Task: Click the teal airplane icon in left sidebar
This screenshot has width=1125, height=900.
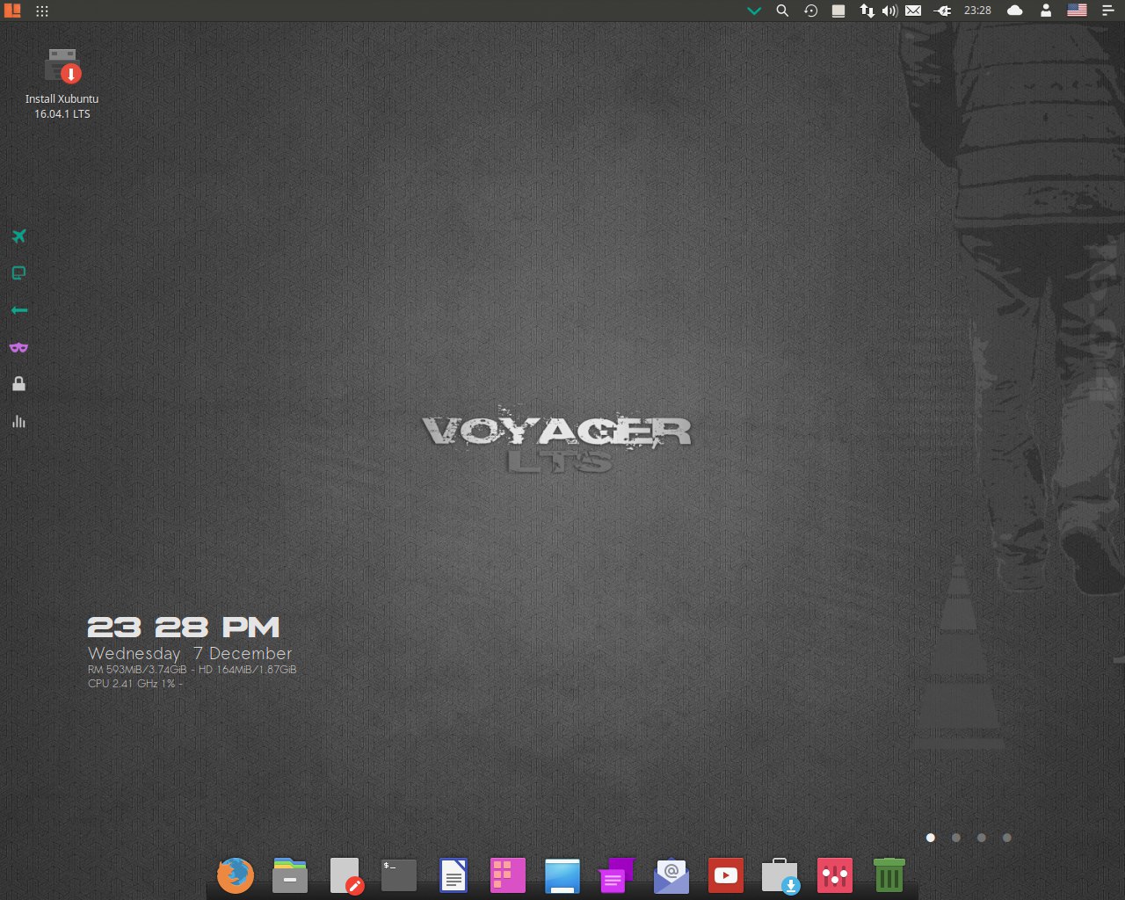Action: tap(18, 236)
